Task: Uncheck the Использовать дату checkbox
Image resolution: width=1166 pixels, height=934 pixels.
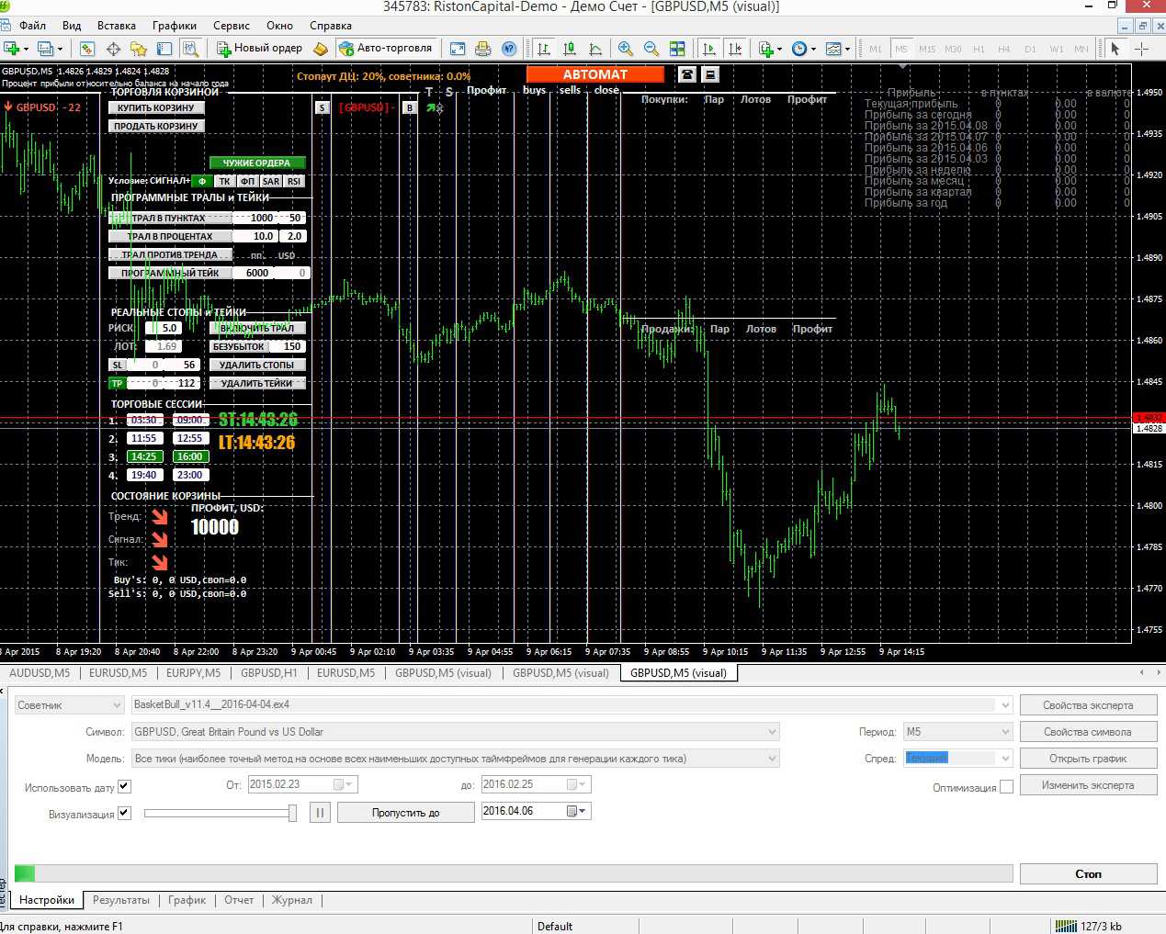Action: (125, 786)
